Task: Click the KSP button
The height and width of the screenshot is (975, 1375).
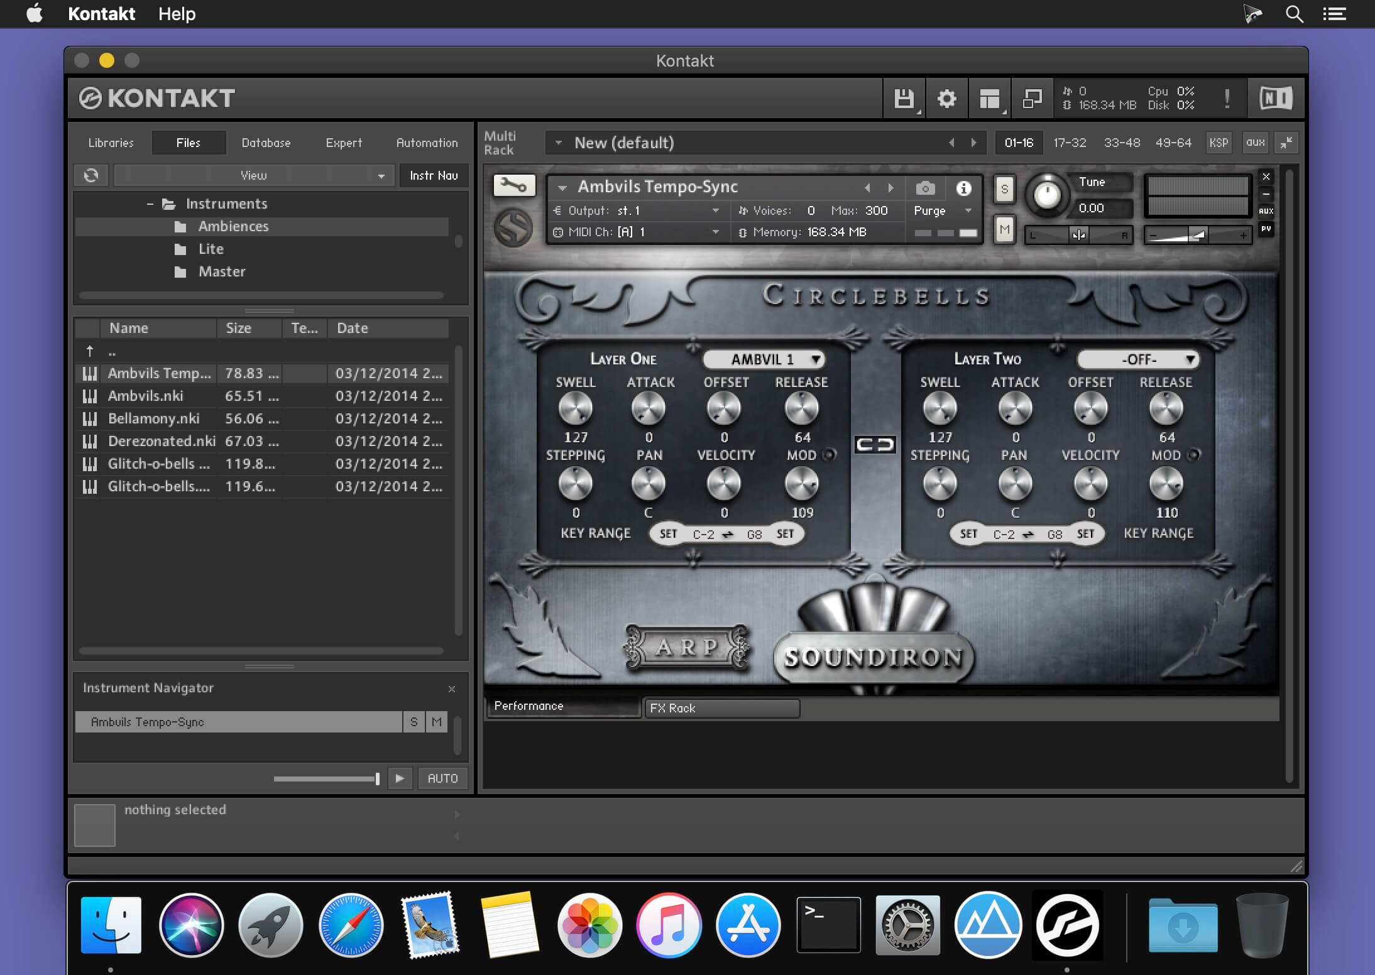Action: [1219, 143]
